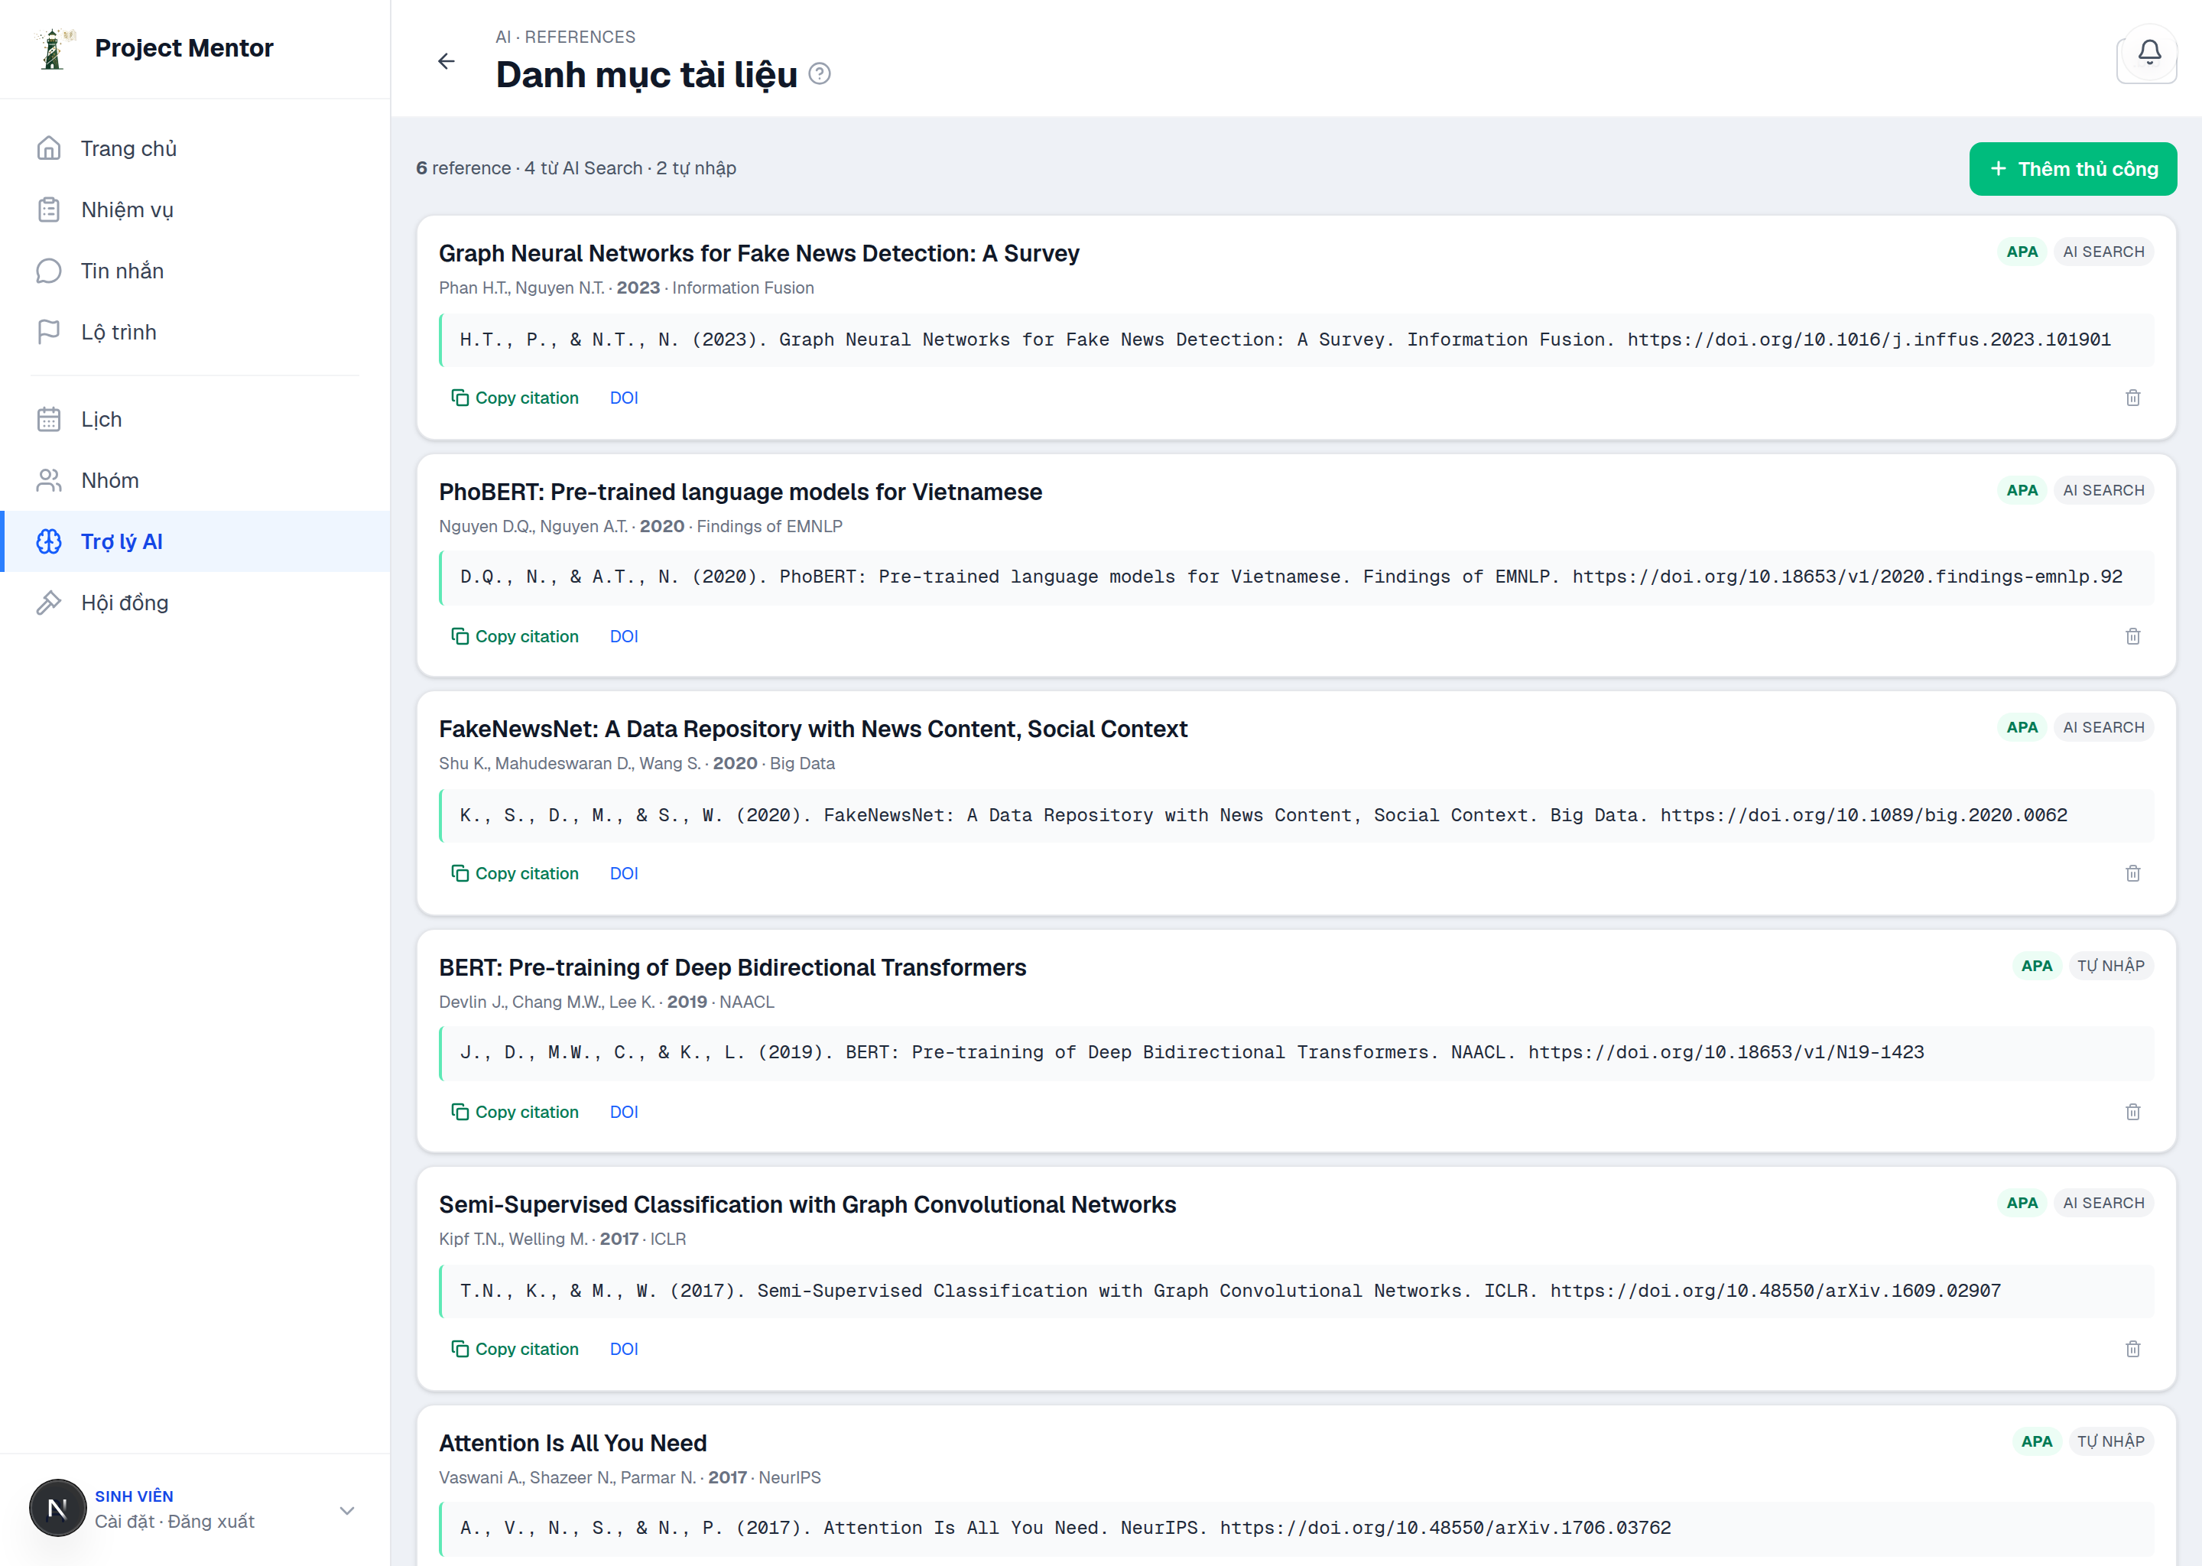Click the TỰ NHẬP badge on Attention card
This screenshot has width=2202, height=1566.
(x=2110, y=1441)
